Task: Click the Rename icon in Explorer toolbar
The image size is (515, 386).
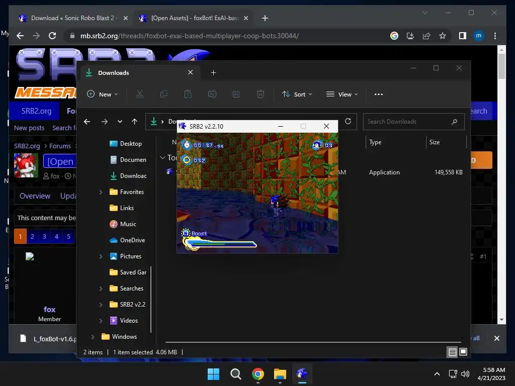Action: point(212,94)
